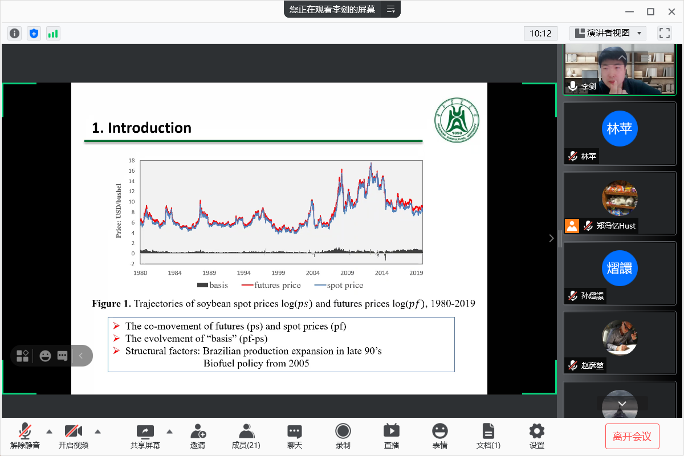Open the Invite participants icon

click(198, 436)
